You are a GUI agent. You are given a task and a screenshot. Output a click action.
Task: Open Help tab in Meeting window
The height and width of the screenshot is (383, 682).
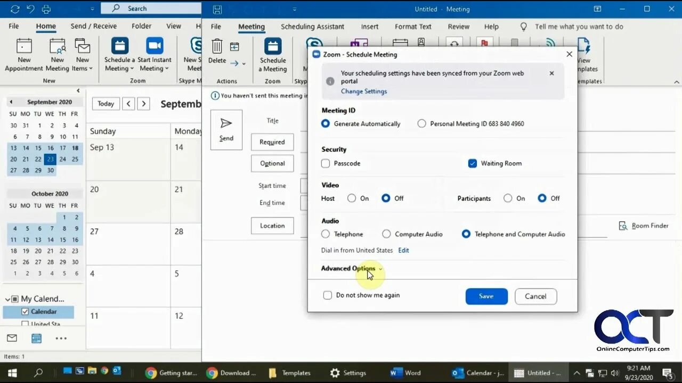point(491,27)
